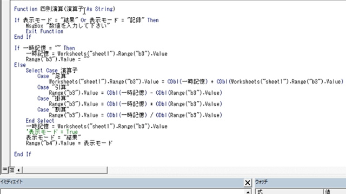This screenshot has height=194, width=346.
Task: Switch to Full Module View icon
Action: coord(12,170)
